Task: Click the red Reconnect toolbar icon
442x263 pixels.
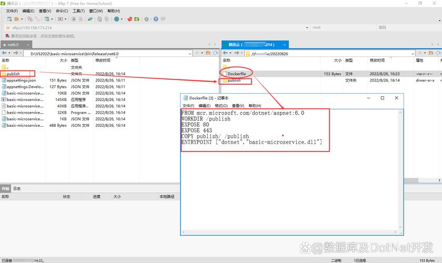Action: coord(30,19)
